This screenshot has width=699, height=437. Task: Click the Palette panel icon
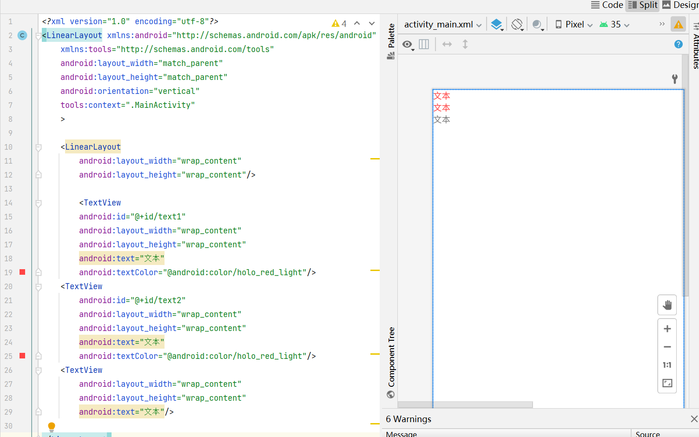point(391,56)
